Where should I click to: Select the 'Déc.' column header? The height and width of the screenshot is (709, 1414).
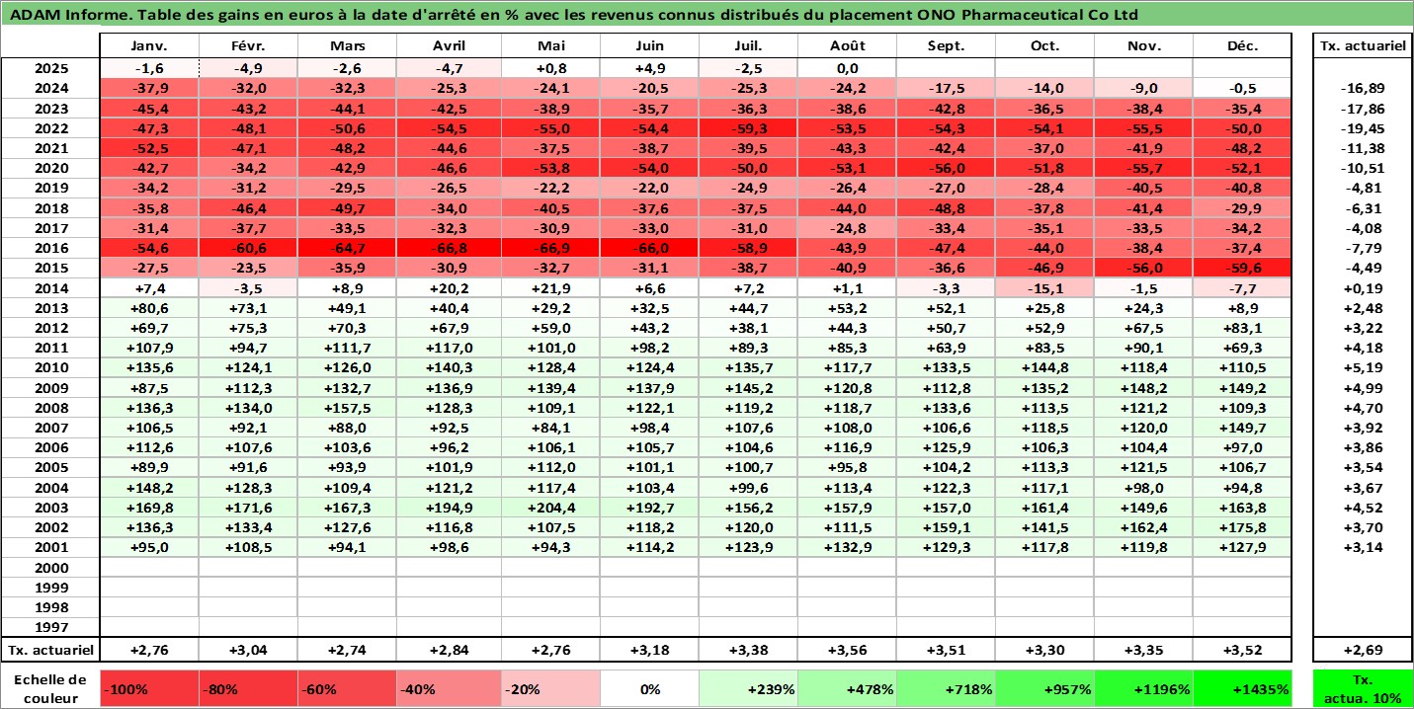[1242, 46]
